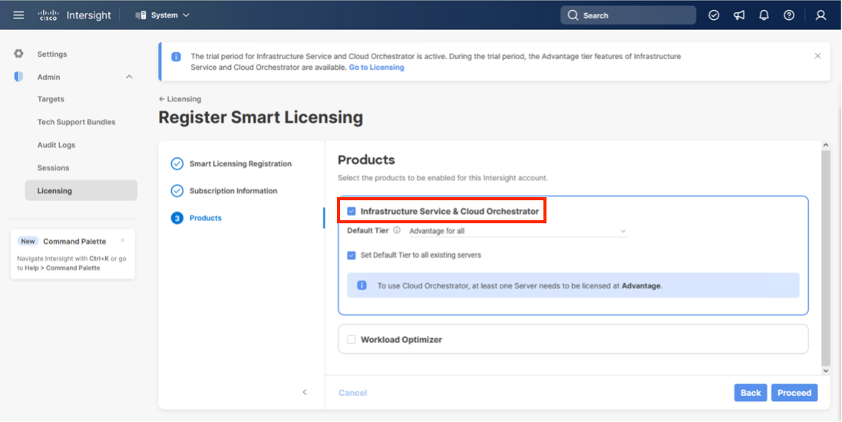Go to Targets in the sidebar
The width and height of the screenshot is (842, 422).
pos(51,99)
